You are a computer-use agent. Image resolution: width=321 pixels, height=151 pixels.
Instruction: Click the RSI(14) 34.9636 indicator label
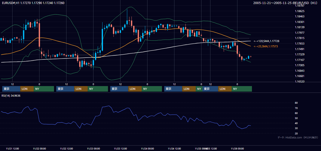pos(11,96)
